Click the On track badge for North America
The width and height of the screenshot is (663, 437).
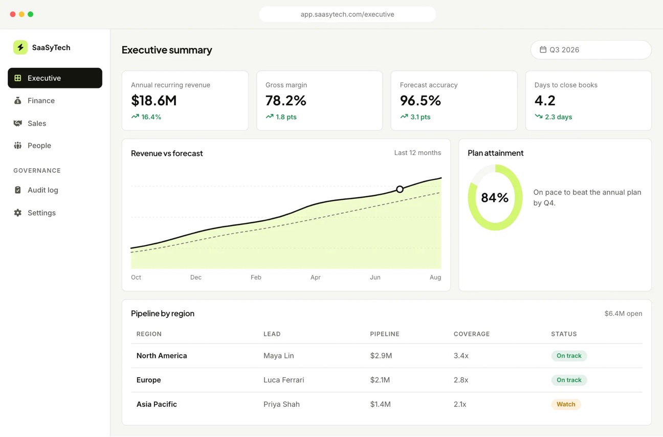click(x=569, y=356)
